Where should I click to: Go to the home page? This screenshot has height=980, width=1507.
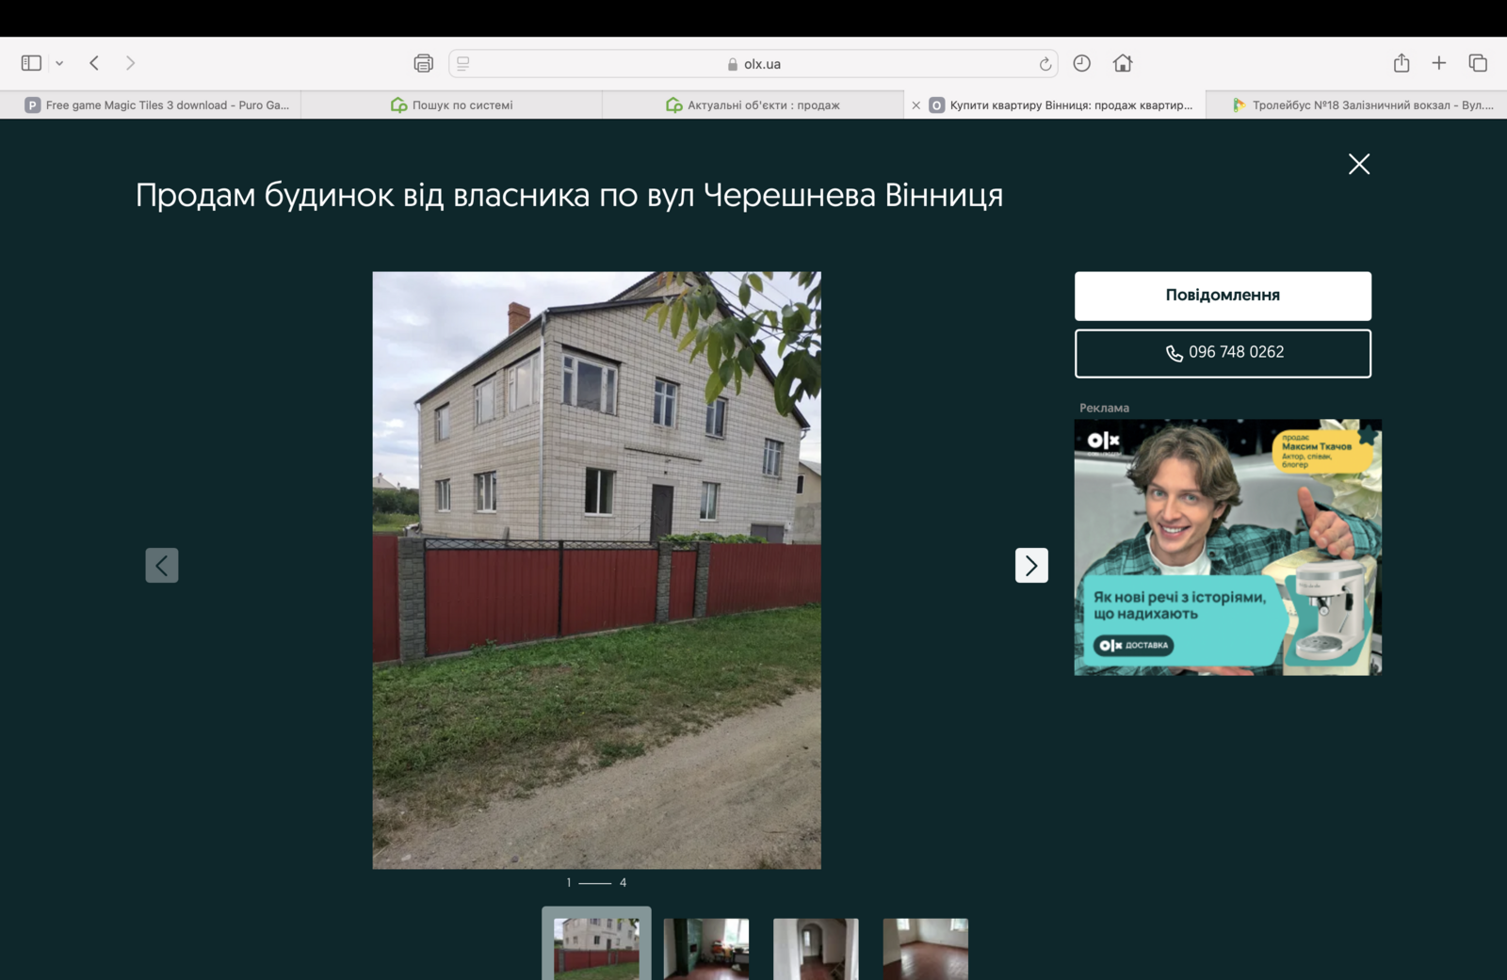coord(1122,63)
